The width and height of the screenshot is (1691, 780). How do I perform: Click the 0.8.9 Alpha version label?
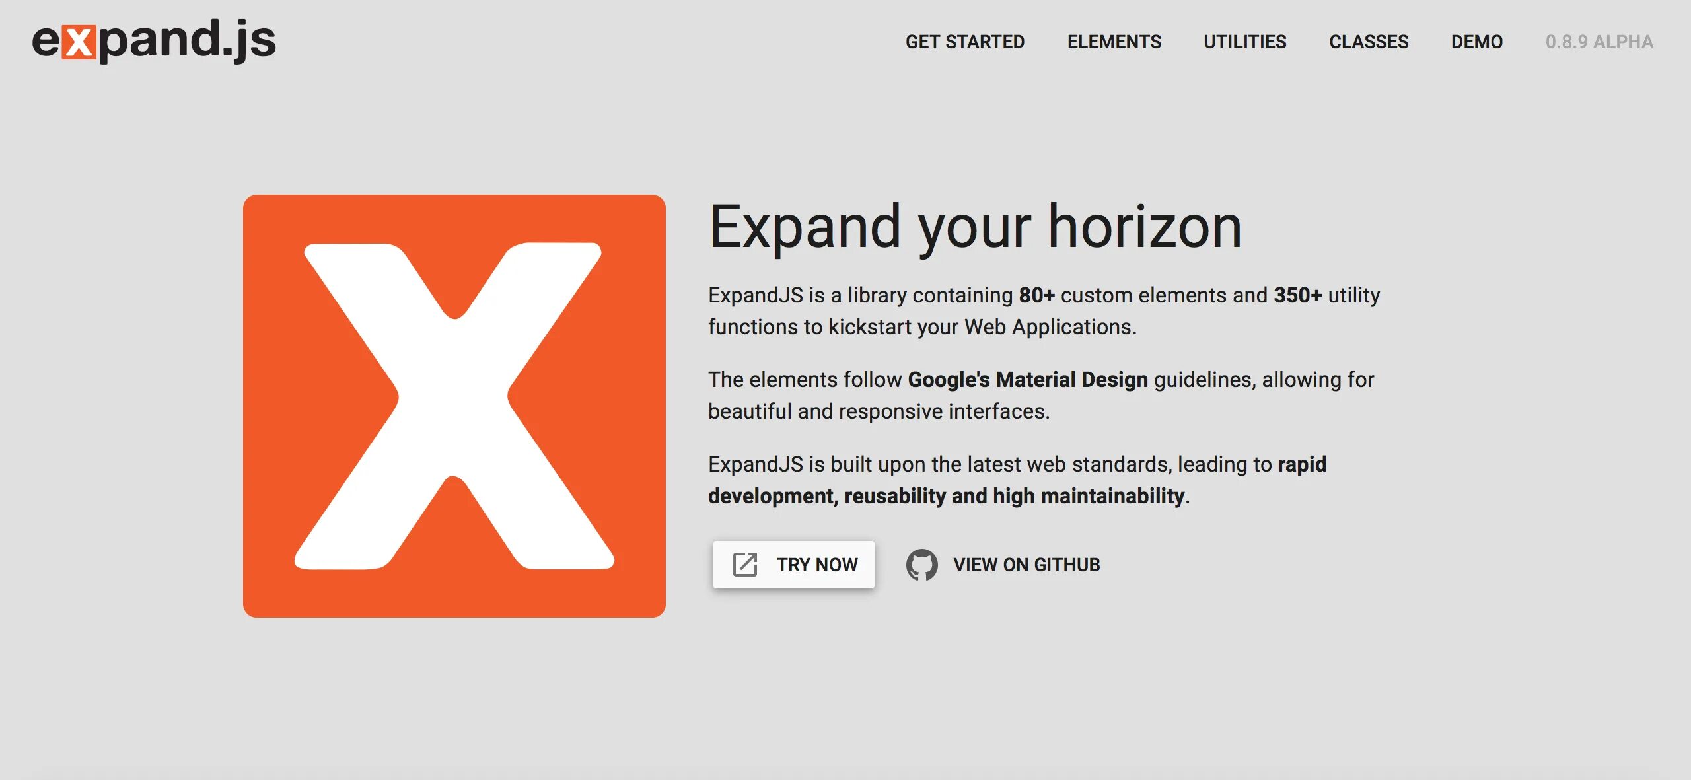(x=1599, y=42)
